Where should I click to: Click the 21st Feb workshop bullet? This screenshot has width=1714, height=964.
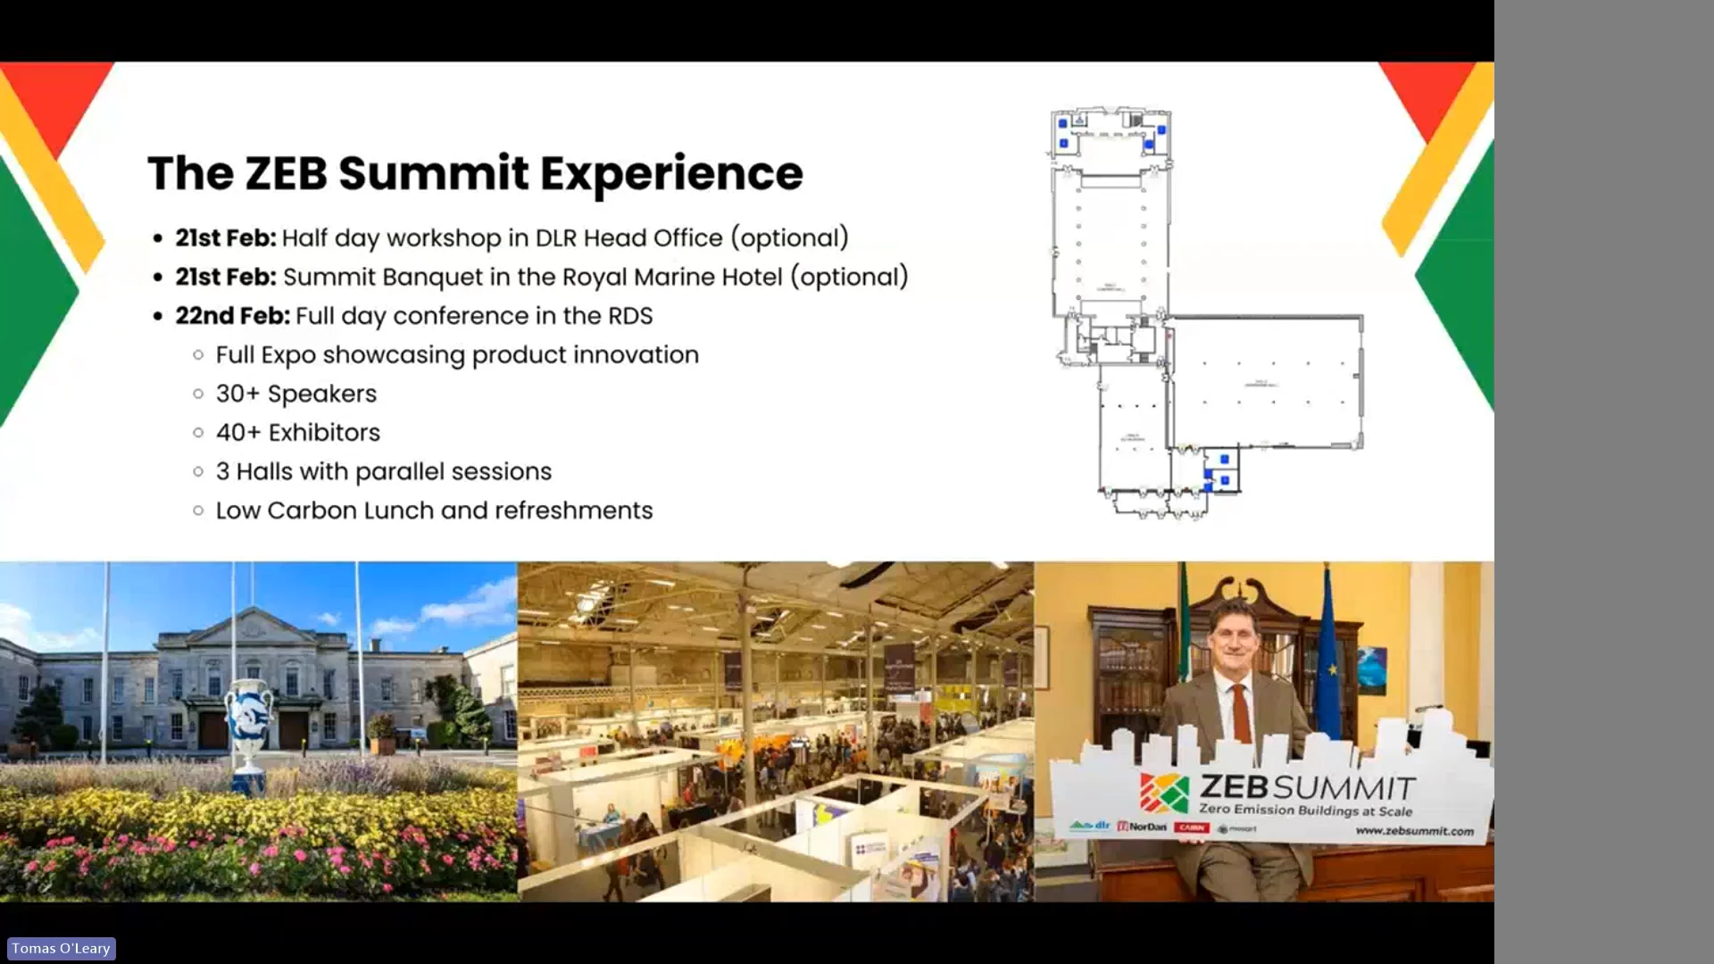511,237
